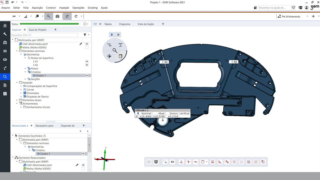Open the Inspeção menu
Viewport: 320px width, 180px height.
64,8
